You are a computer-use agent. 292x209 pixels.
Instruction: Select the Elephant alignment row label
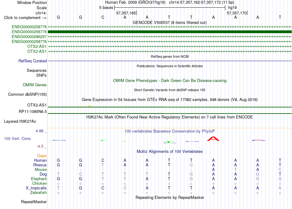click(39, 179)
